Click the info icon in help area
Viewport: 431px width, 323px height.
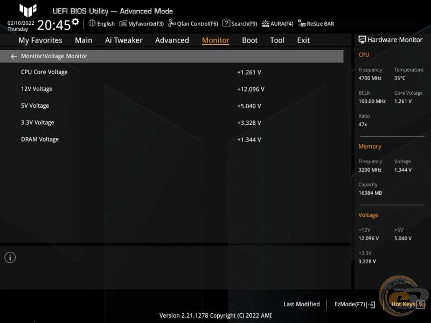pyautogui.click(x=10, y=258)
